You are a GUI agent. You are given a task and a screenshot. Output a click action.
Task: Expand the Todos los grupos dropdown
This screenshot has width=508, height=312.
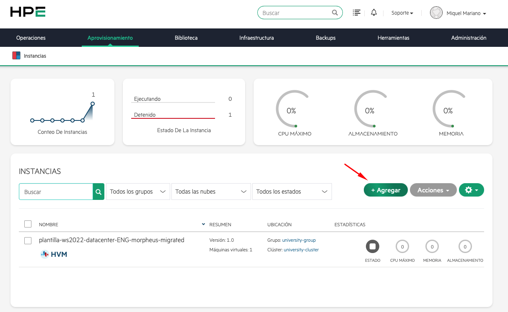138,192
